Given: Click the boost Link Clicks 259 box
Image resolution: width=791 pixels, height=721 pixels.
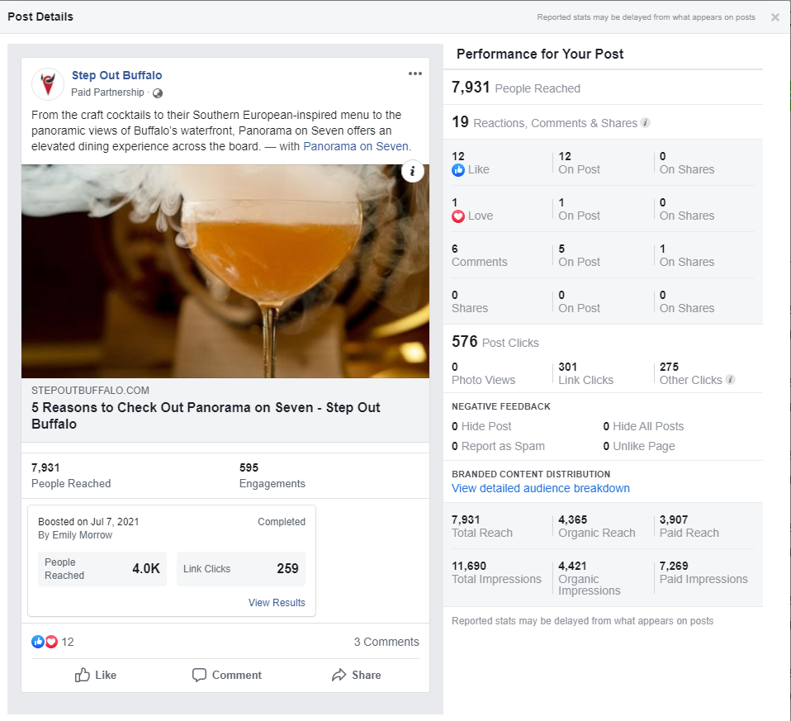Looking at the screenshot, I should point(241,569).
